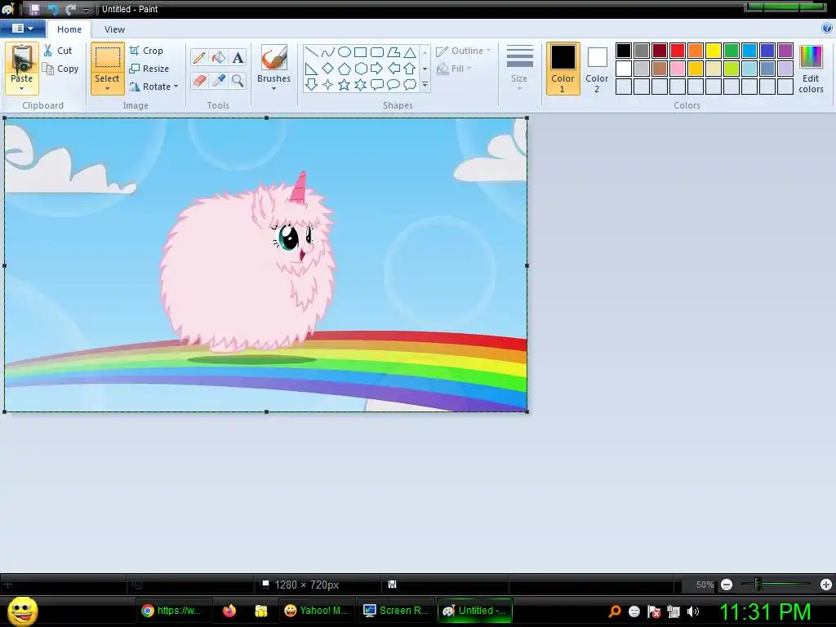This screenshot has height=627, width=836.
Task: Select the Four-point star shape
Action: (328, 84)
